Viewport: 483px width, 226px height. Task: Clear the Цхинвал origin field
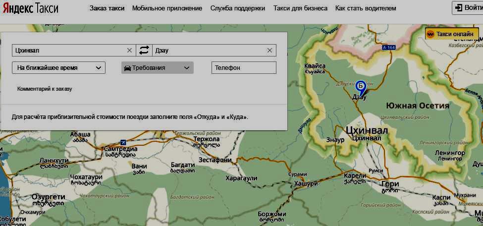tap(130, 50)
